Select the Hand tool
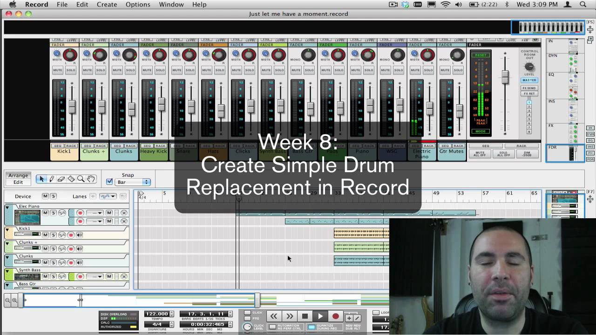This screenshot has height=335, width=596. pos(91,179)
